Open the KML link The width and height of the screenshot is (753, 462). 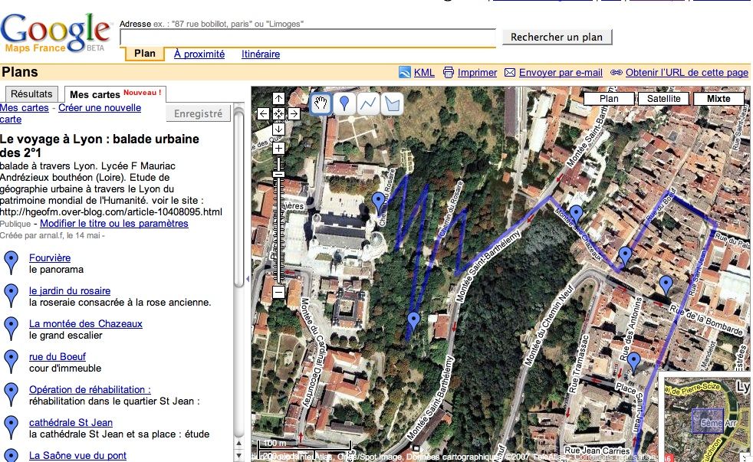(x=424, y=73)
